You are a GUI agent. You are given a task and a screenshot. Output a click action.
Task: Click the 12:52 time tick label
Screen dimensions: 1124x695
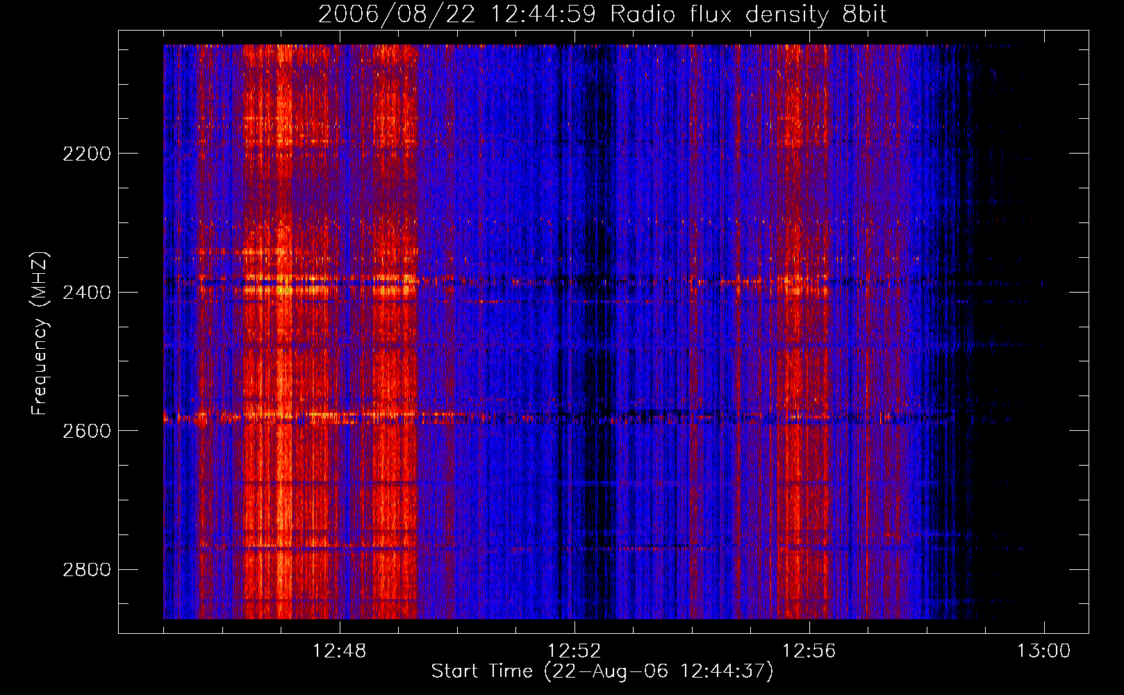pos(575,651)
